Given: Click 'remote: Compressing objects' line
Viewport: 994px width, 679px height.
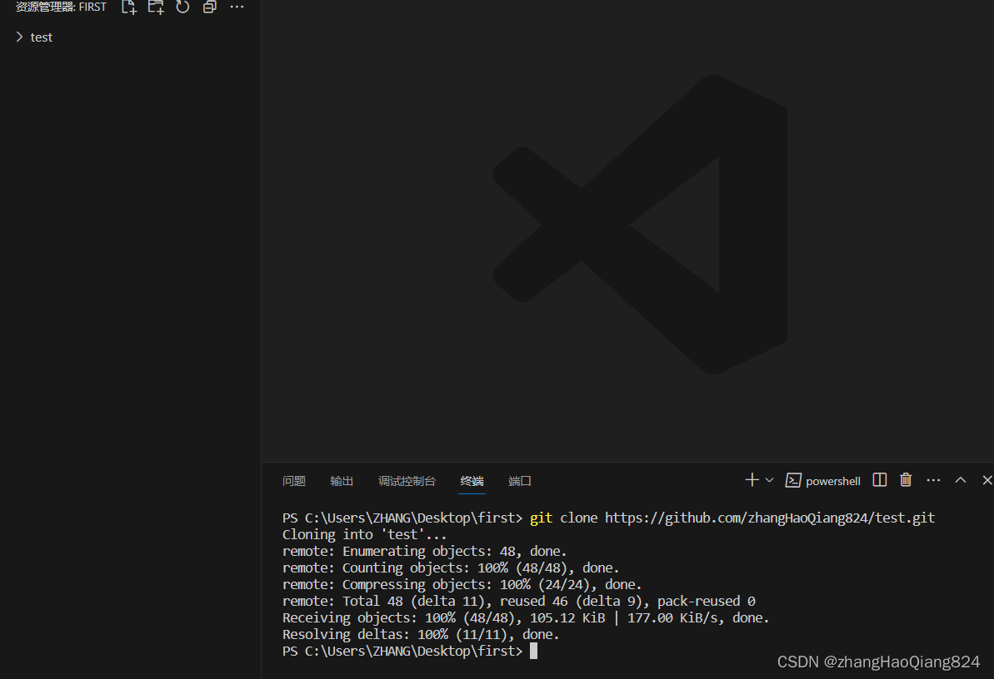Looking at the screenshot, I should pos(462,585).
